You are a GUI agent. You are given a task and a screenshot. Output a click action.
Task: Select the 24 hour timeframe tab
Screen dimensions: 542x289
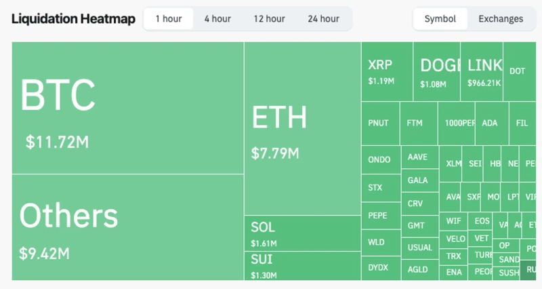pyautogui.click(x=323, y=18)
